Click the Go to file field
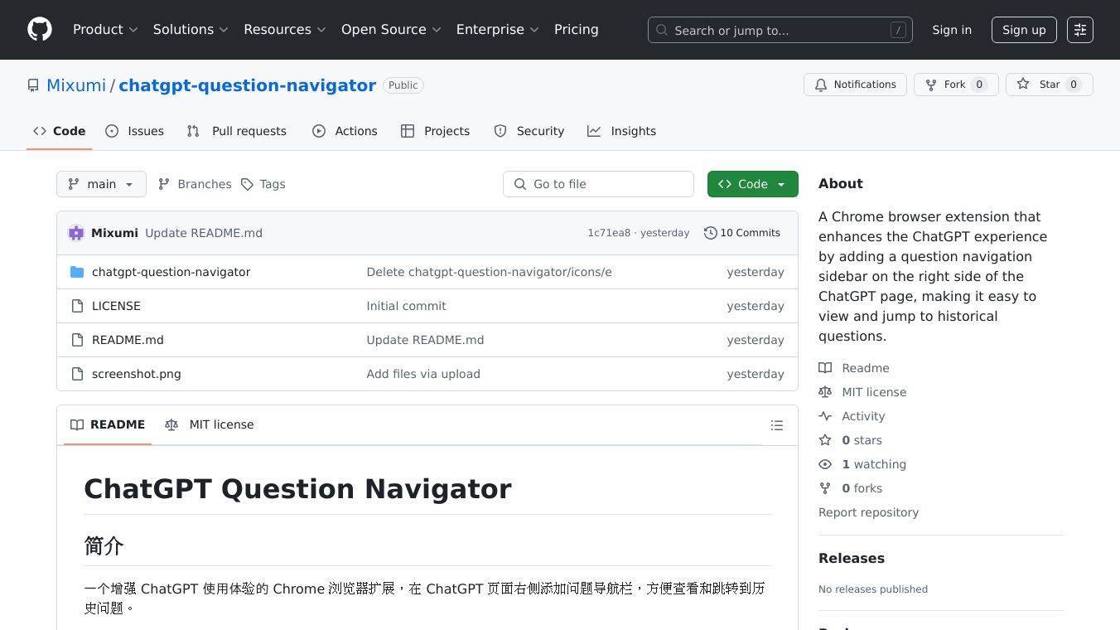The height and width of the screenshot is (630, 1120). point(598,184)
